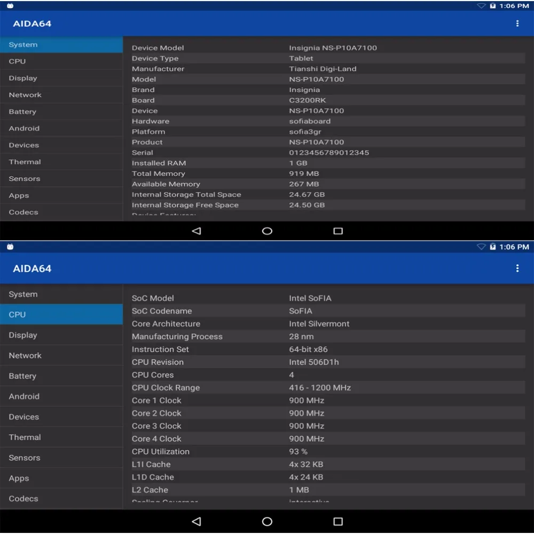Tap Recents square button in bottom screenshot
The width and height of the screenshot is (534, 534).
[x=338, y=521]
